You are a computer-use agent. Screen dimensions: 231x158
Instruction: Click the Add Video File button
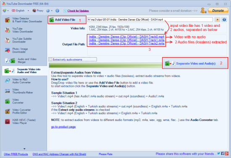pyautogui.click(x=67, y=20)
